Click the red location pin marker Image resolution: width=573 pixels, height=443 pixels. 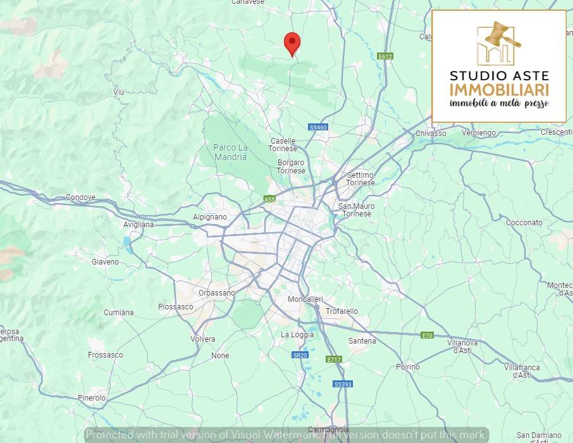292,44
